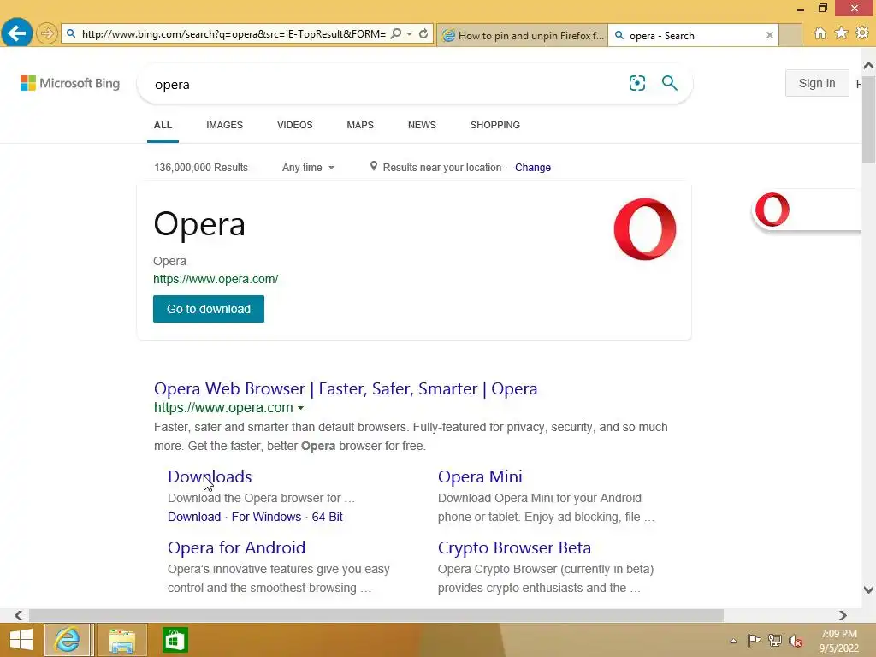Open File Explorer from the taskbar

tap(121, 640)
